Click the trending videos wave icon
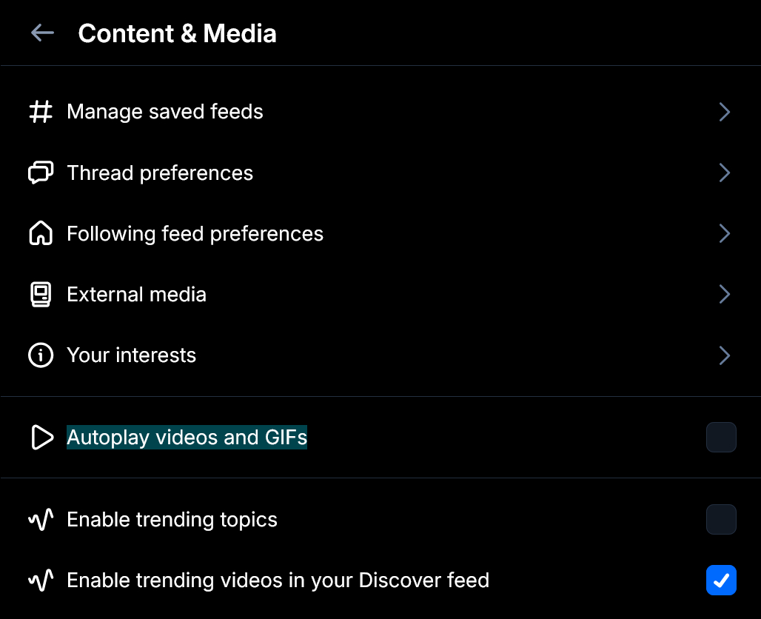This screenshot has width=761, height=619. pos(41,580)
